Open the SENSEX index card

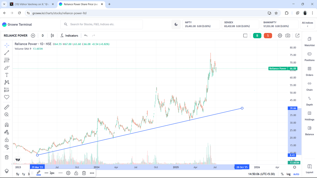[x=240, y=24]
